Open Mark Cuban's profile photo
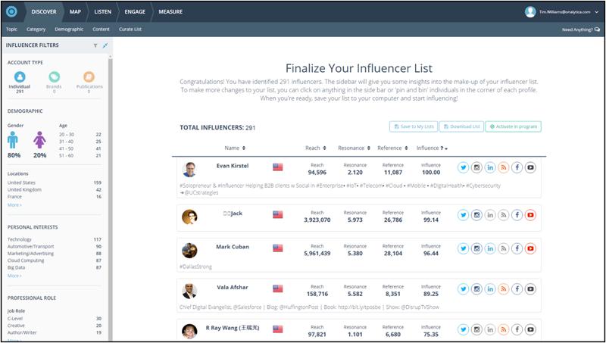606x343 pixels. click(189, 251)
